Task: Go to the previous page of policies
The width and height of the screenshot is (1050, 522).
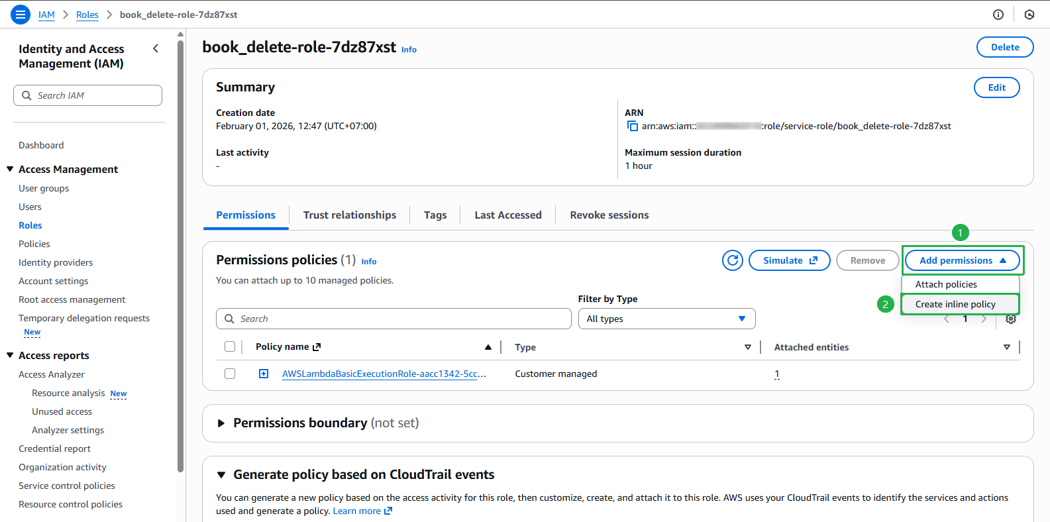Action: pos(947,319)
